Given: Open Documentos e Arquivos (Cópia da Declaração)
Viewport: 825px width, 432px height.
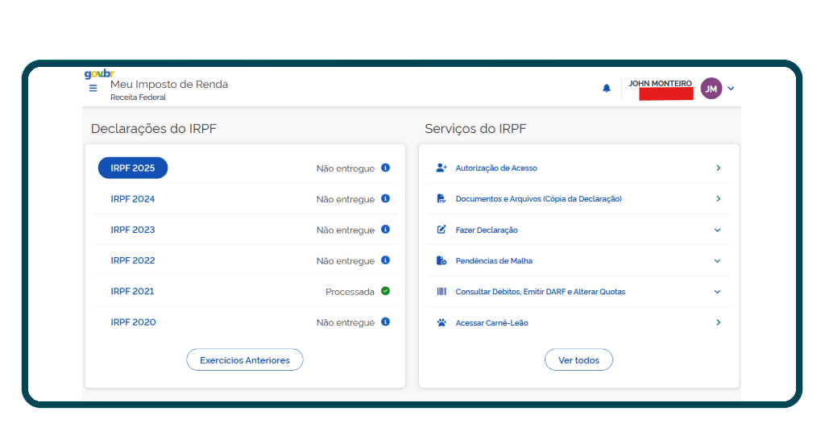Looking at the screenshot, I should (x=538, y=199).
